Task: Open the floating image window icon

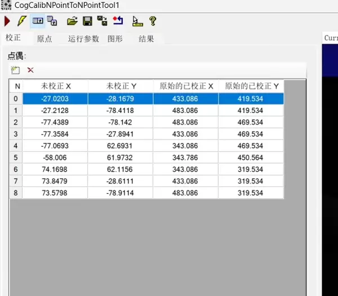Action: (52, 21)
